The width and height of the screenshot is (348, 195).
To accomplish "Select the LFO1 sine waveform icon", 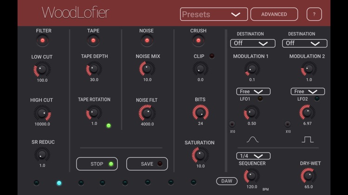I will click(252, 140).
